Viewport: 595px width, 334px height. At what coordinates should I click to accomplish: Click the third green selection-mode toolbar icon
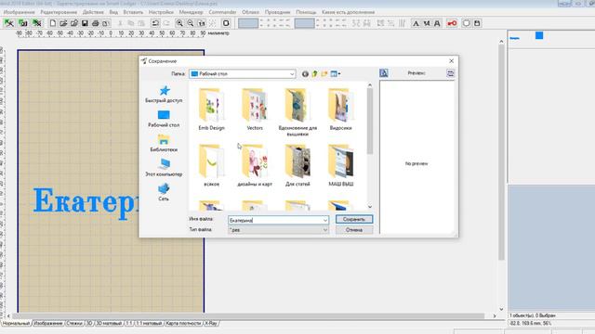(36, 23)
